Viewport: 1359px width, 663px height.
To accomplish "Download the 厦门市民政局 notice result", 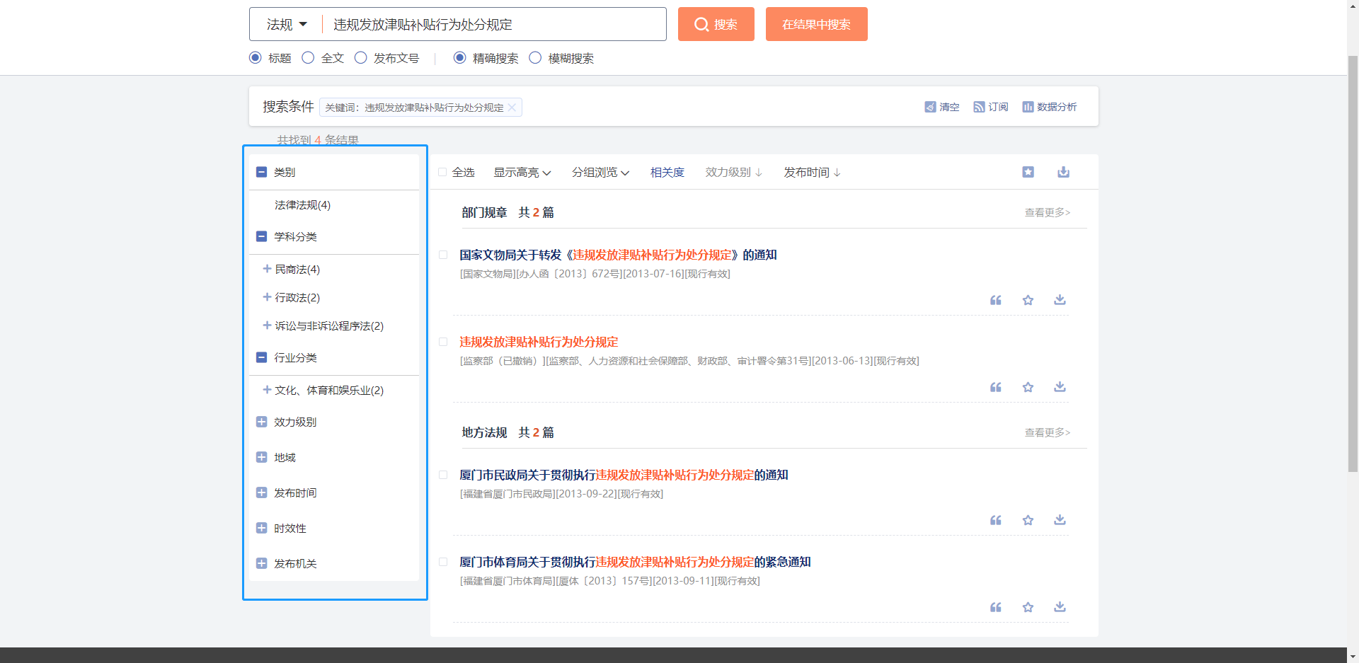I will tap(1060, 520).
